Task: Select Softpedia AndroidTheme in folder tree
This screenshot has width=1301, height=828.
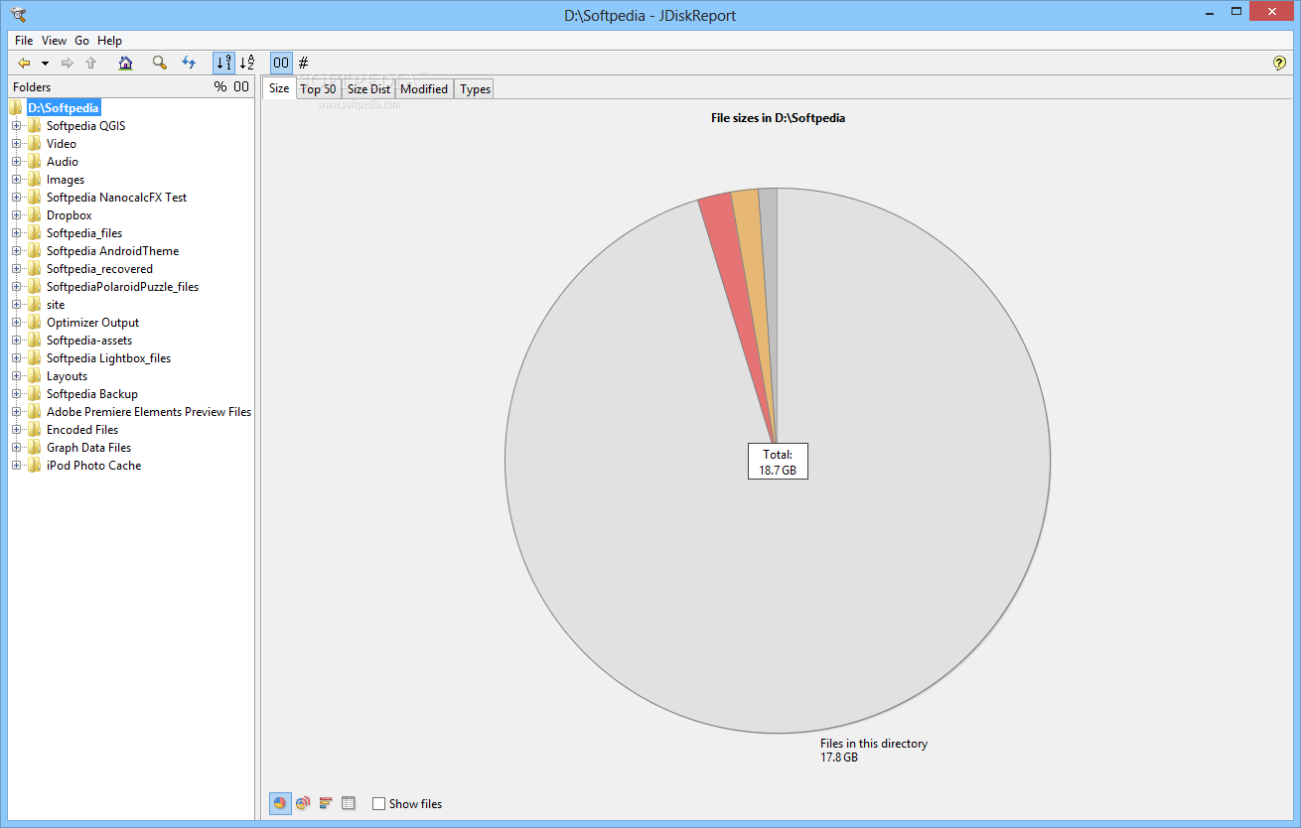Action: point(112,251)
